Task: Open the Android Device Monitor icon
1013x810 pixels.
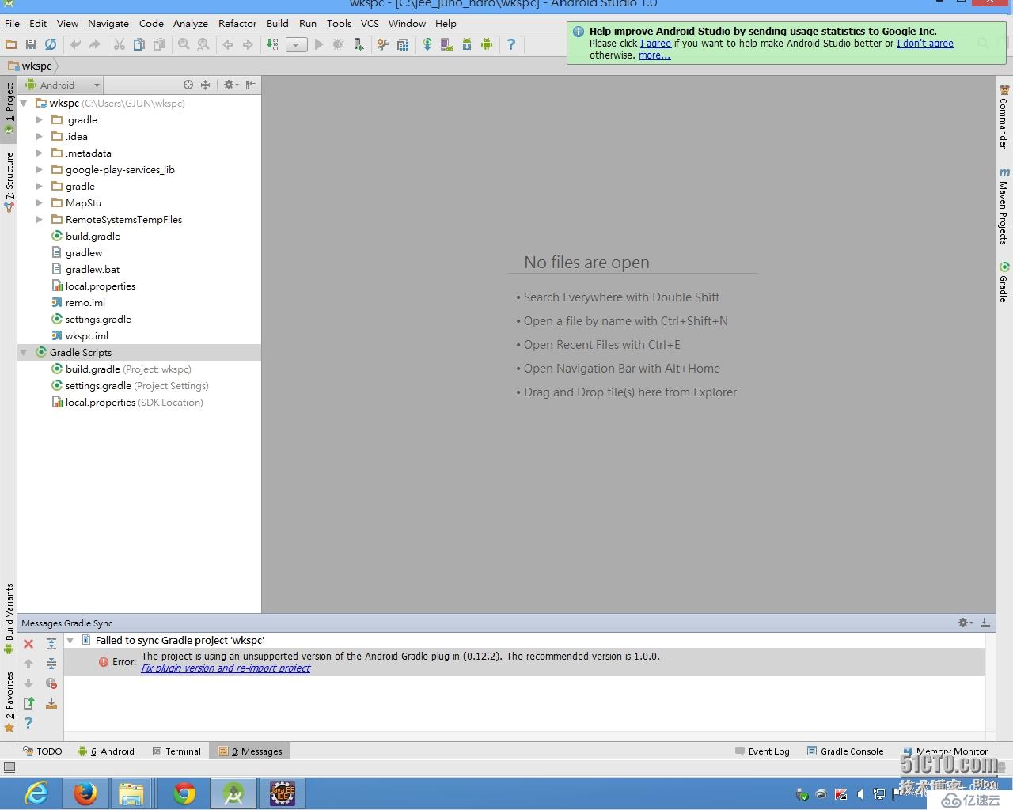Action: 487,44
